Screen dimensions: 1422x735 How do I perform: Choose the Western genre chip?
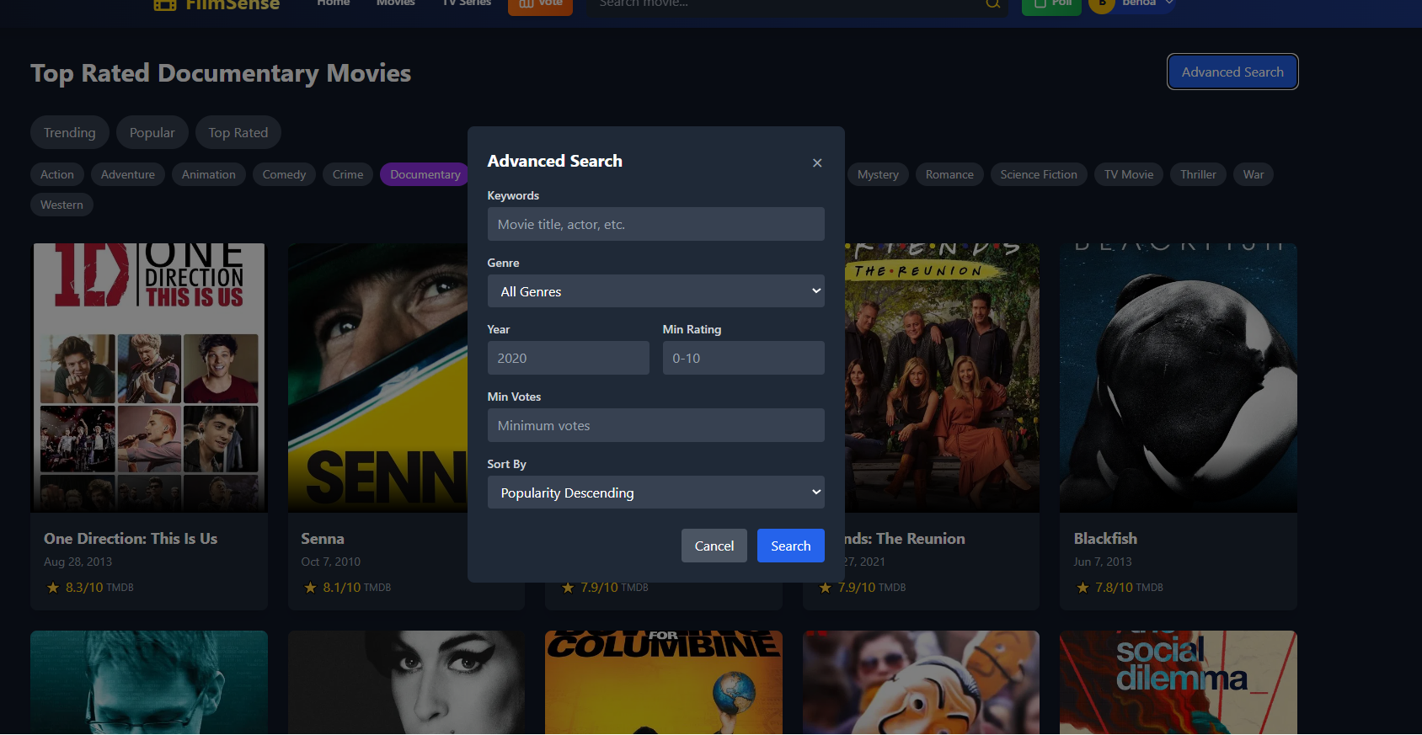point(61,205)
